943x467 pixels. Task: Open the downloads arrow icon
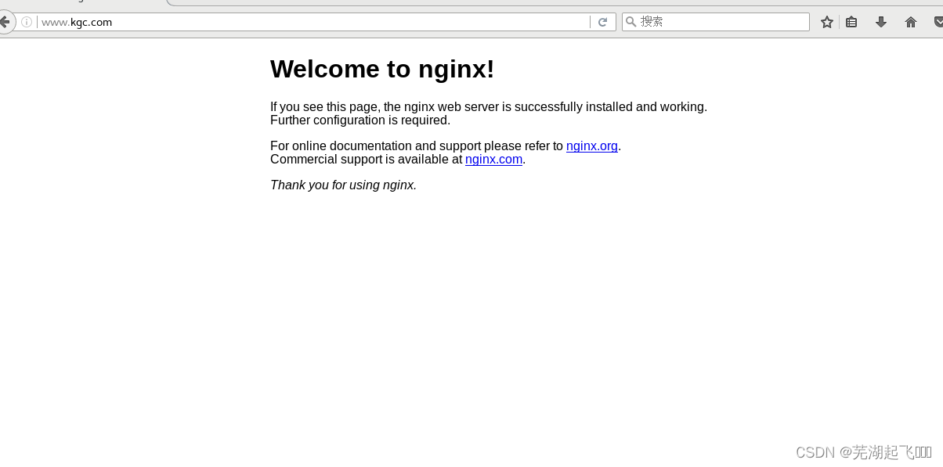tap(881, 22)
